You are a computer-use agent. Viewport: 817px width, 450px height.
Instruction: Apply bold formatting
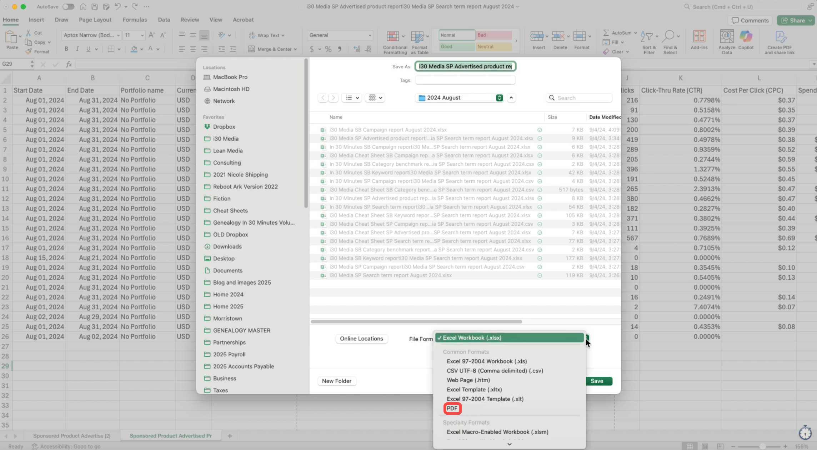pyautogui.click(x=66, y=49)
